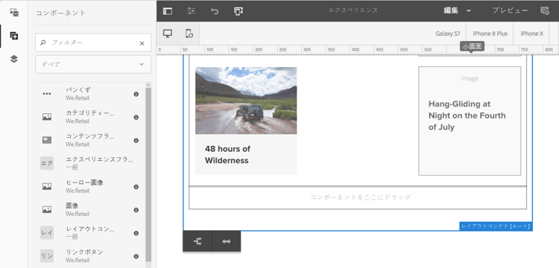Show info for 画像 component
Viewport: 559px width, 268px height.
[136, 210]
